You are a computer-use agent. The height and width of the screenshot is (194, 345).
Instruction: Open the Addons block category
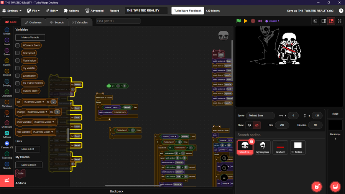pos(7,135)
